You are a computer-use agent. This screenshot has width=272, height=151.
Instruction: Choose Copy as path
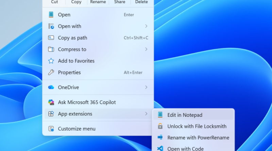click(x=98, y=38)
